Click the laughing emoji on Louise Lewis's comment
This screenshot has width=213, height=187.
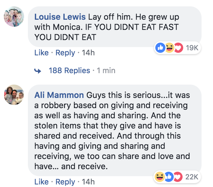pyautogui.click(x=170, y=48)
